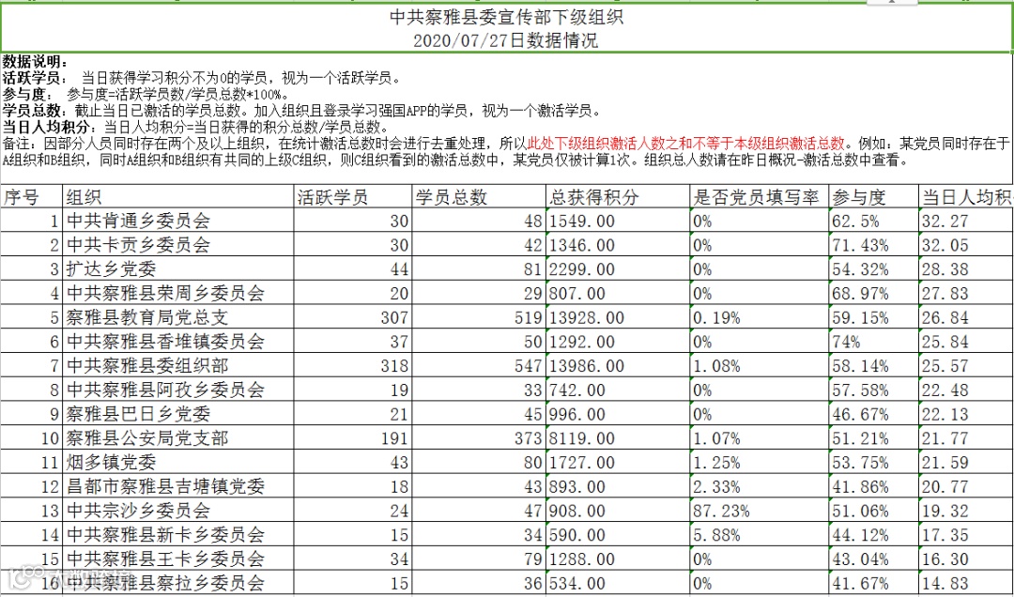1014x597 pixels.
Task: Select total points cell 8119.00
Action: (618, 438)
